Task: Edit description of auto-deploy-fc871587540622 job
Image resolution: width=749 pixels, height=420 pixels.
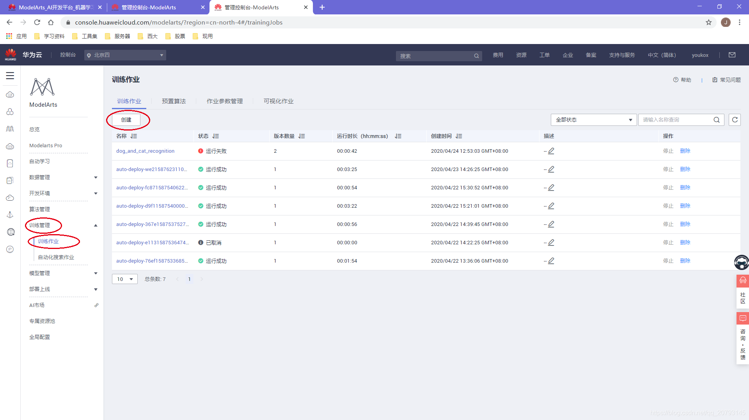Action: point(551,187)
